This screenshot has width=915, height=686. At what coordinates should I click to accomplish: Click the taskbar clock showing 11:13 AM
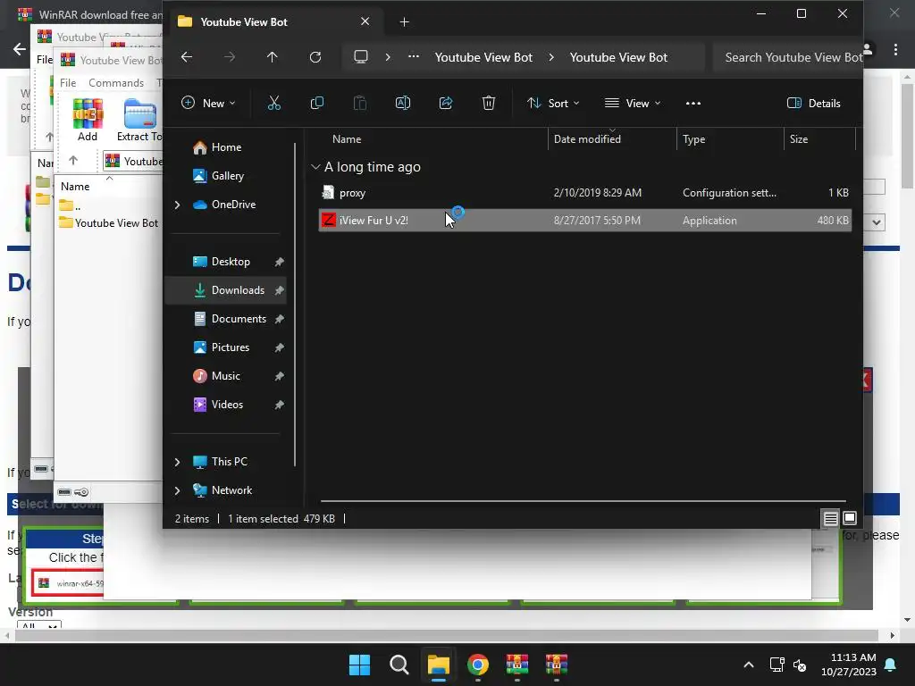click(849, 665)
